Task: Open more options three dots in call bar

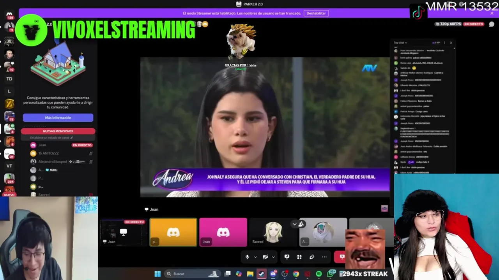Action: point(324,257)
